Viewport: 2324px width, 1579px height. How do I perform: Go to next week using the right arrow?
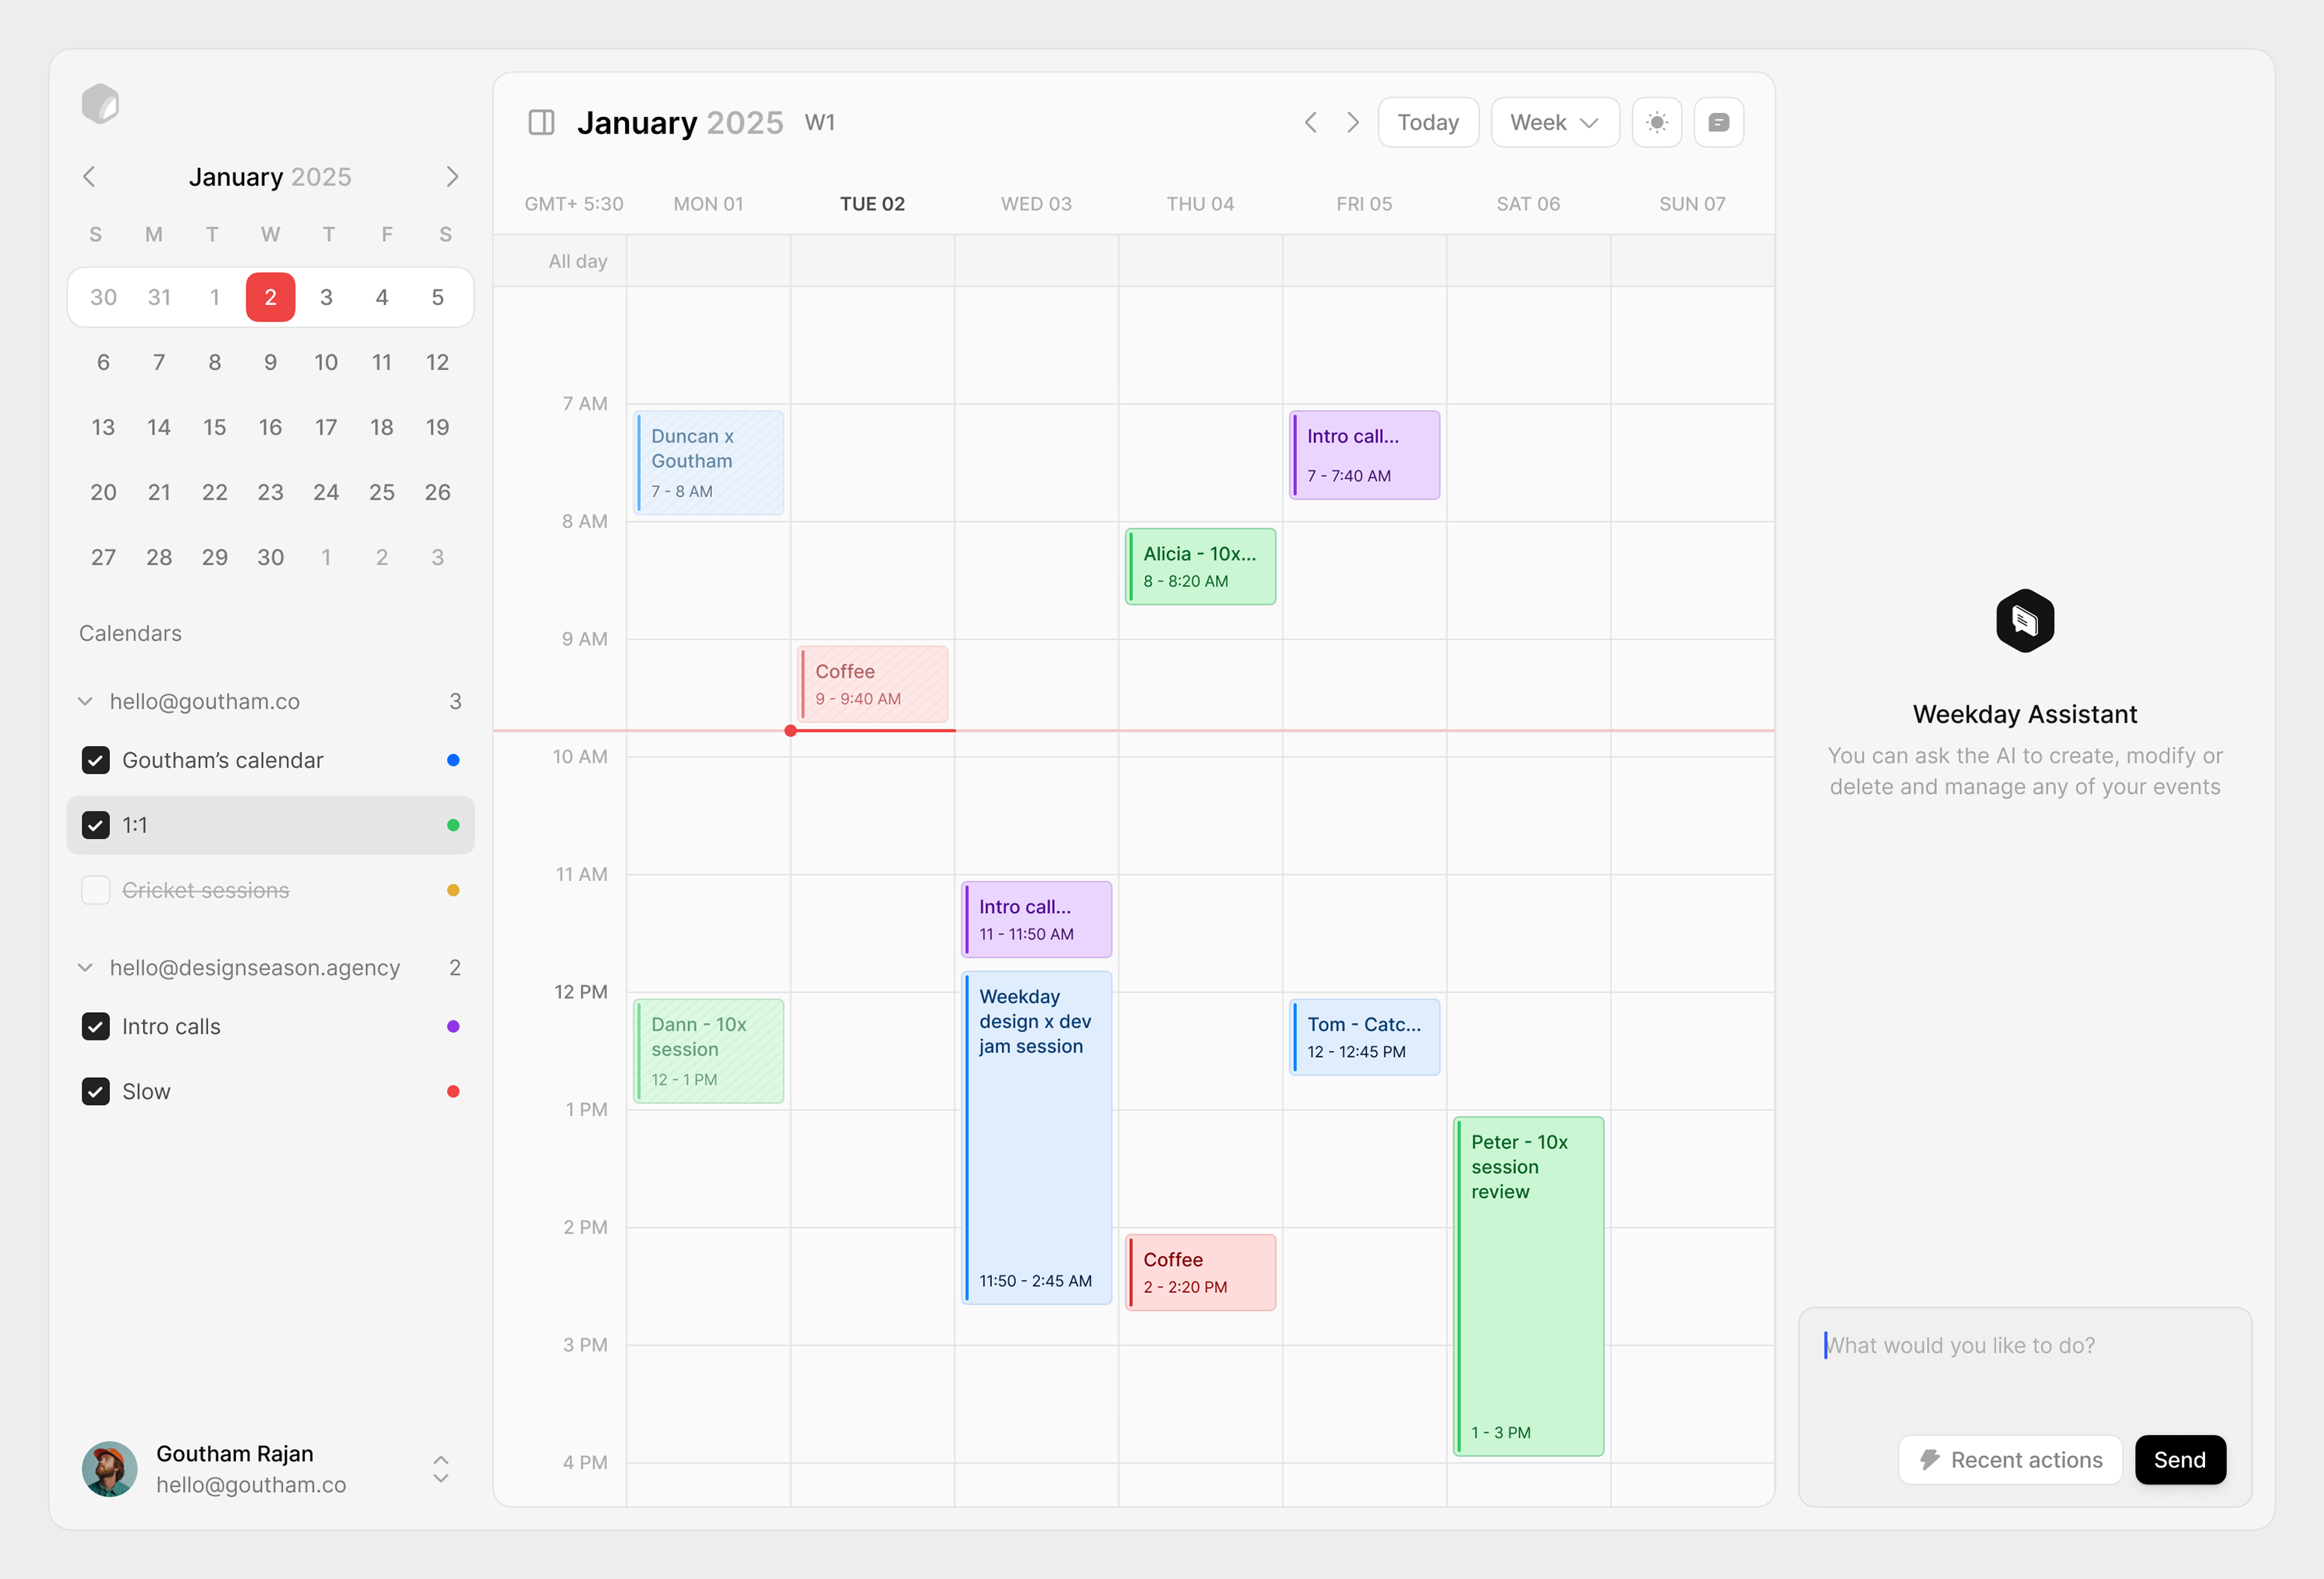1352,121
